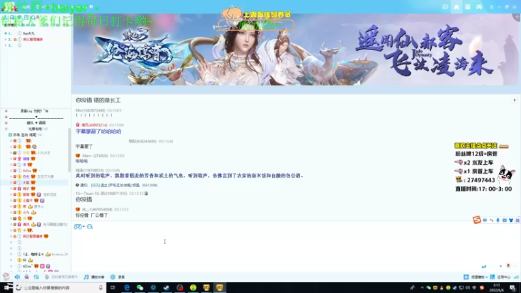
Task: Open the channel template menu
Action: click(475, 277)
